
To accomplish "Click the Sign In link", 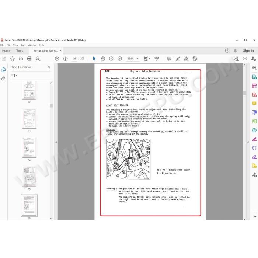I will [x=248, y=51].
